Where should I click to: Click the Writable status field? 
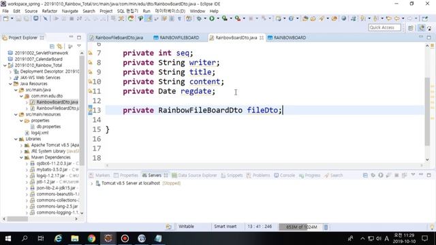[186, 227]
